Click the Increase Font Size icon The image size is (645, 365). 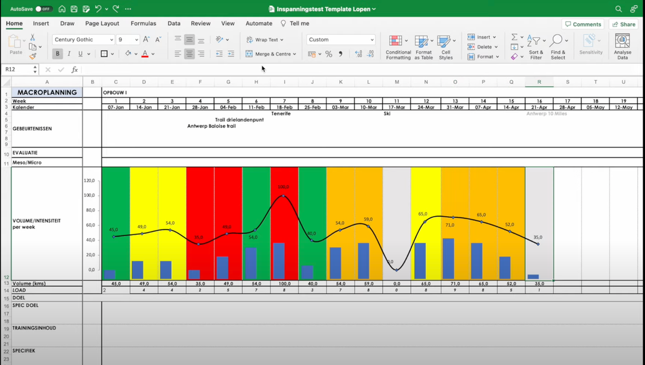(x=146, y=39)
